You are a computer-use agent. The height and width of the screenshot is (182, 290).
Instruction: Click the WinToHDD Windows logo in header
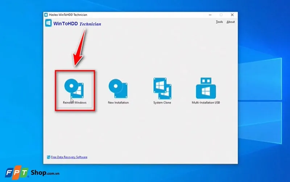pyautogui.click(x=48, y=24)
